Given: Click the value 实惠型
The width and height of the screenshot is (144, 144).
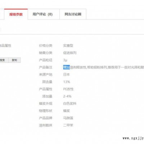Looking at the screenshot, I should (x=68, y=46).
